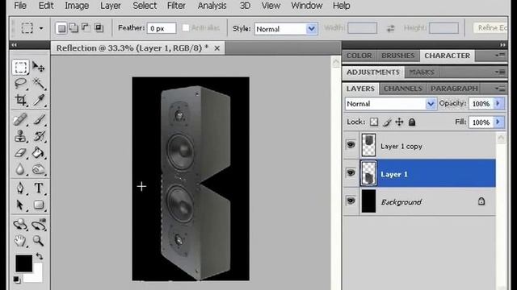Select the Hand tool
Viewport: 517px width, 290px height.
pos(20,241)
